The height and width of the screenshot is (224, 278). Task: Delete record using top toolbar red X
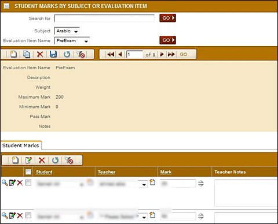click(40, 54)
